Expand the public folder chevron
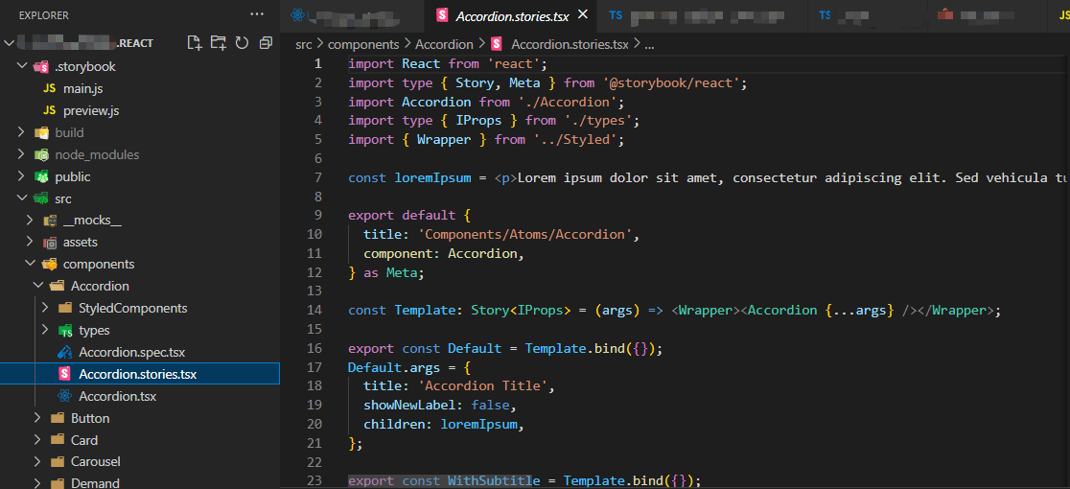Image resolution: width=1070 pixels, height=489 pixels. click(x=21, y=176)
